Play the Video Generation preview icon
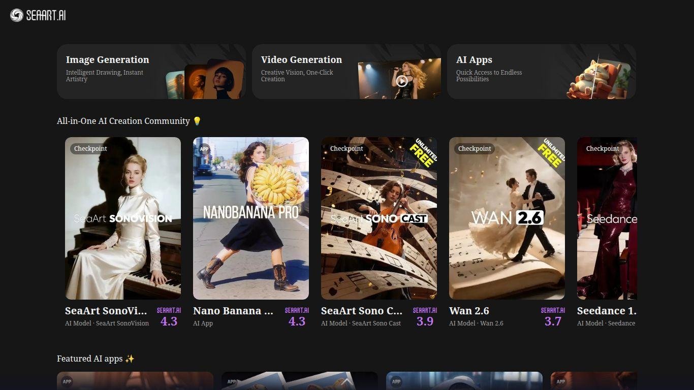The height and width of the screenshot is (390, 694). [x=402, y=81]
